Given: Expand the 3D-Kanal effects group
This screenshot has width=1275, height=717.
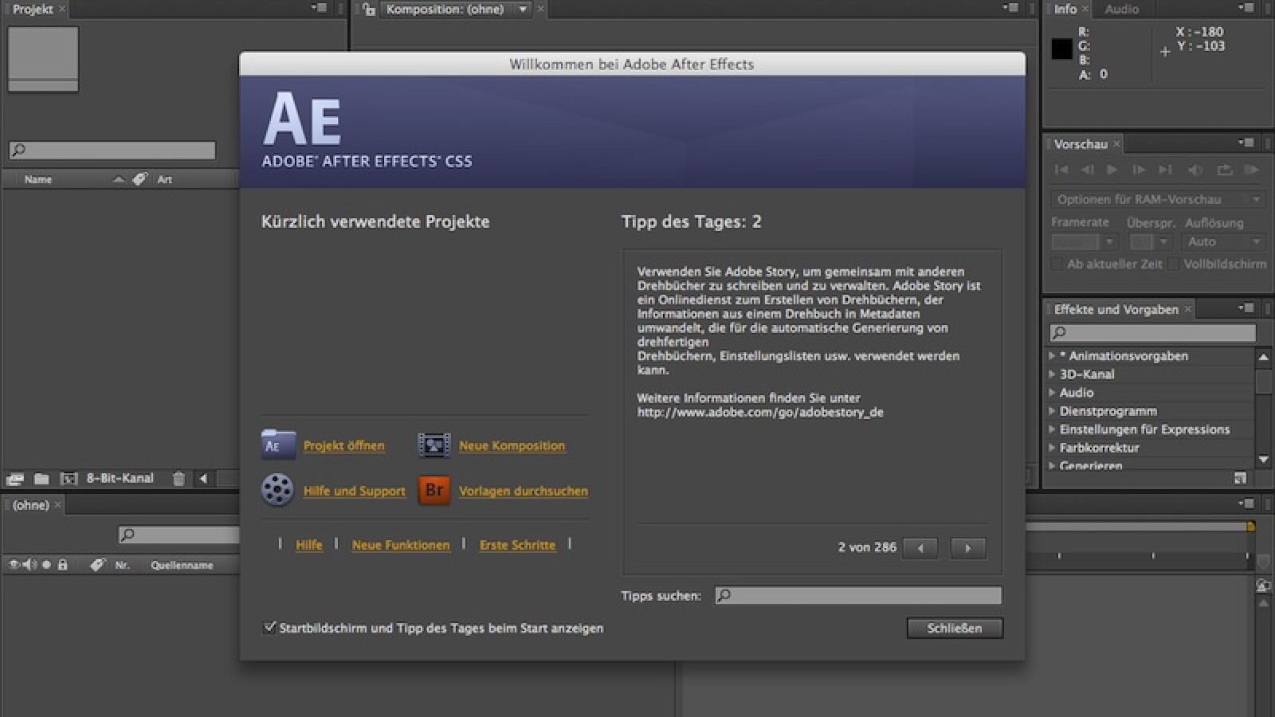Looking at the screenshot, I should click(1053, 374).
